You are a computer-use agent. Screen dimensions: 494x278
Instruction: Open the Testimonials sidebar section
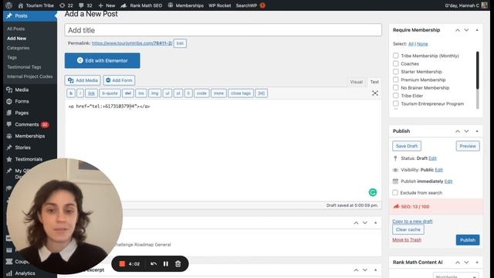point(29,159)
